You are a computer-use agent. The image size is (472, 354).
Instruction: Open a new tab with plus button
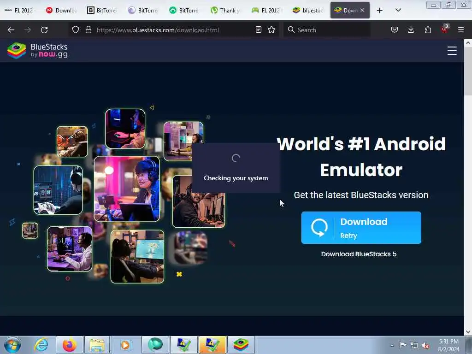pyautogui.click(x=380, y=11)
